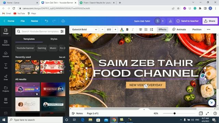This screenshot has width=219, height=123.
Task: Toggle bold formatting
Action: [127, 29]
